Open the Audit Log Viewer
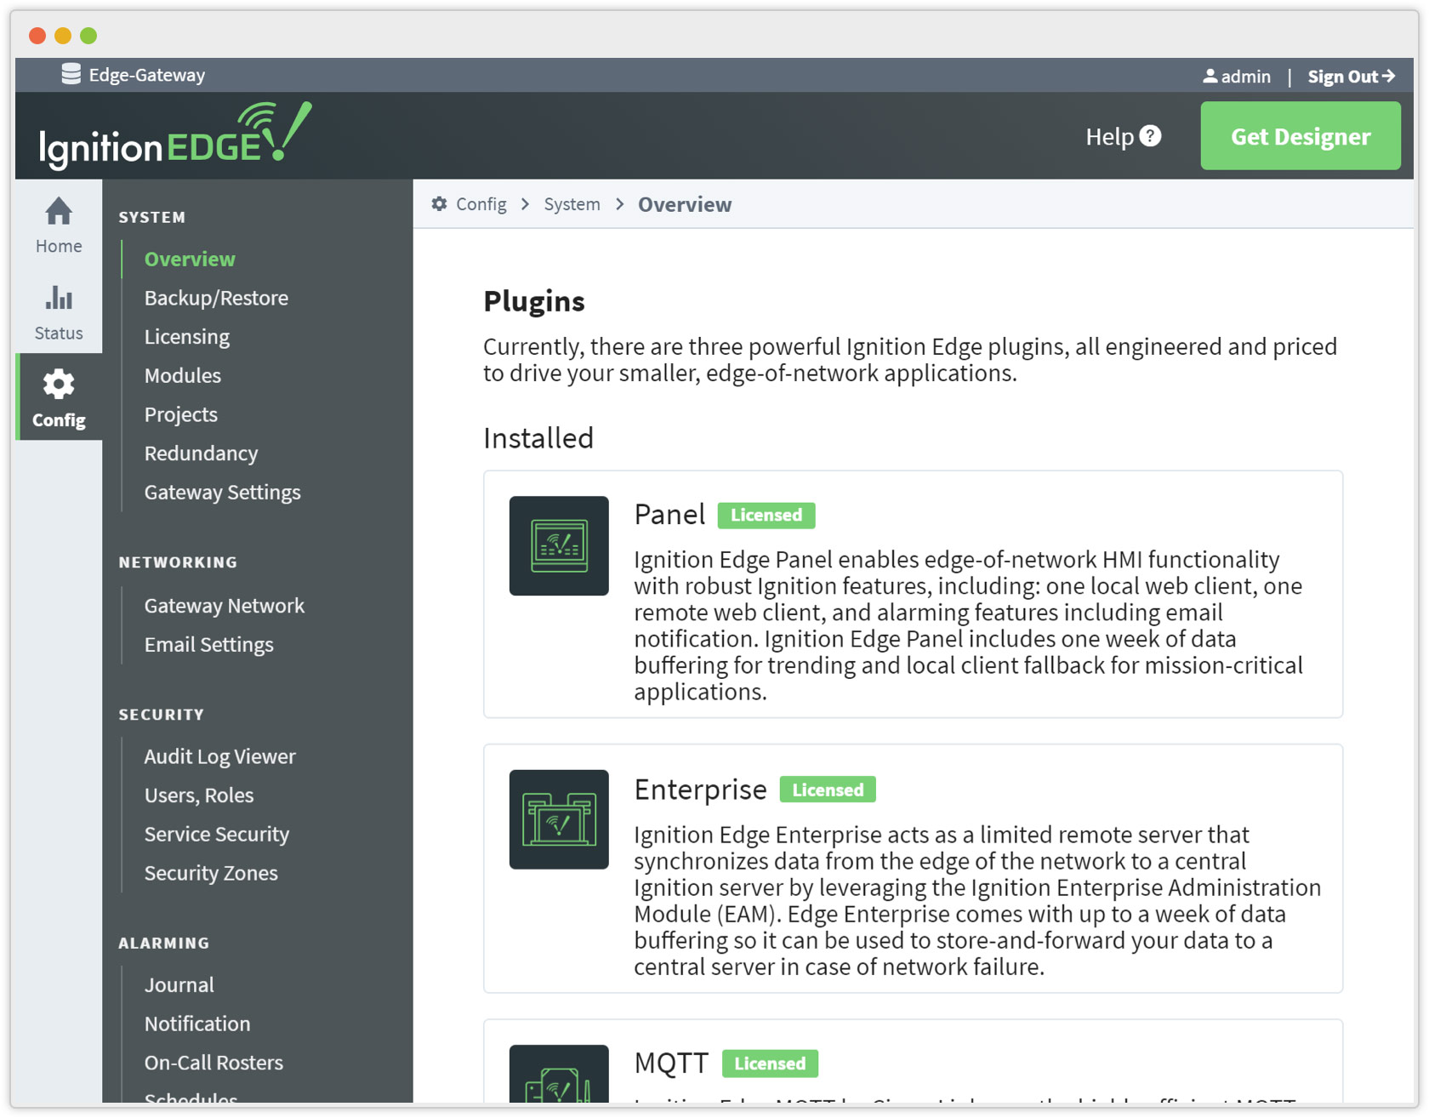 tap(220, 756)
